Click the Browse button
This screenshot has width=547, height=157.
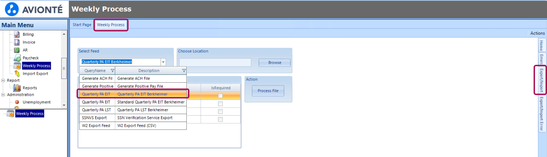pos(274,63)
